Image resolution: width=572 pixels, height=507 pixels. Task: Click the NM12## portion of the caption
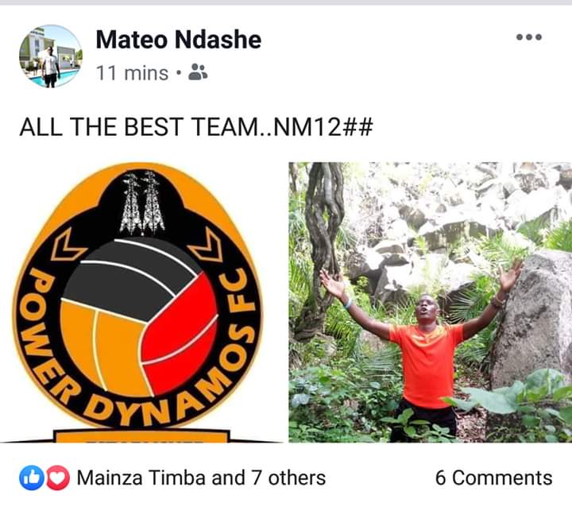(323, 127)
